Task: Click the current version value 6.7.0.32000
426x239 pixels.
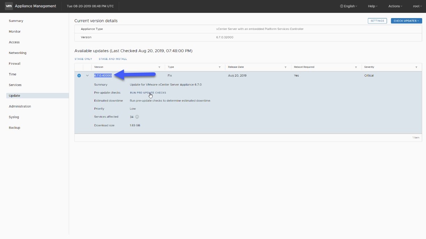Action: click(225, 37)
